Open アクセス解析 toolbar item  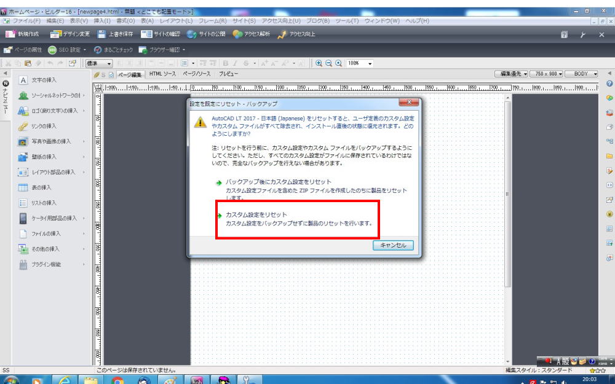coord(251,34)
